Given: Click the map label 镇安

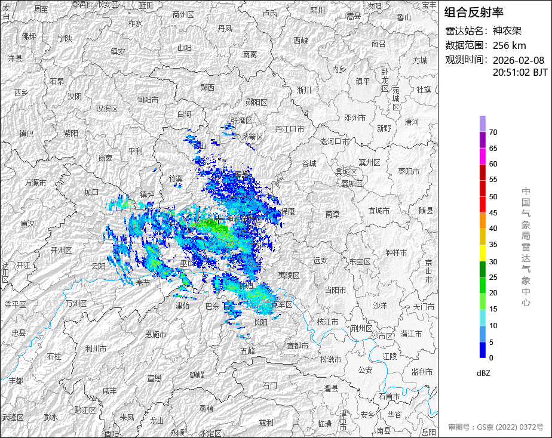Looking at the screenshot, I should [x=118, y=52].
